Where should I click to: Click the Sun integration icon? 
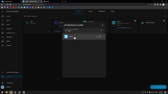pos(27,23)
